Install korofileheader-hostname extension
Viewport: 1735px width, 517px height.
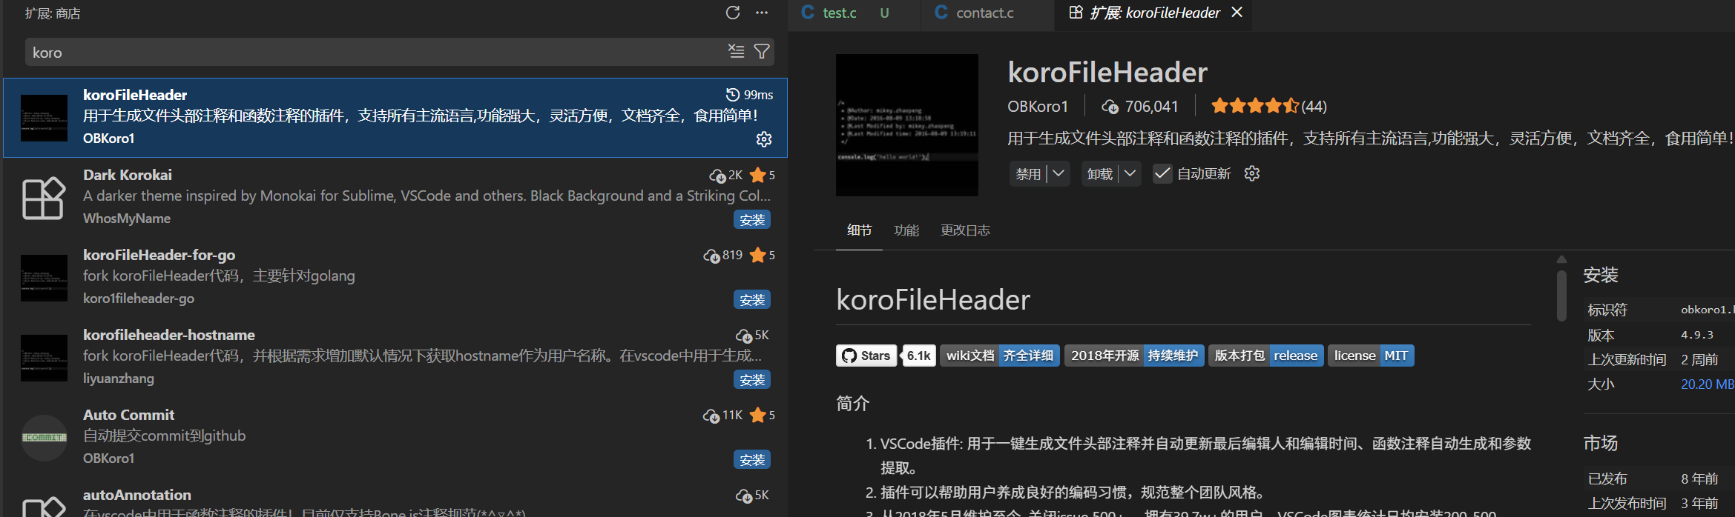pyautogui.click(x=752, y=380)
